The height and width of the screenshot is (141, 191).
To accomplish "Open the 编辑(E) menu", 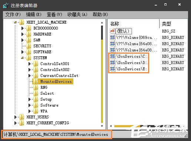I will pyautogui.click(x=34, y=14).
